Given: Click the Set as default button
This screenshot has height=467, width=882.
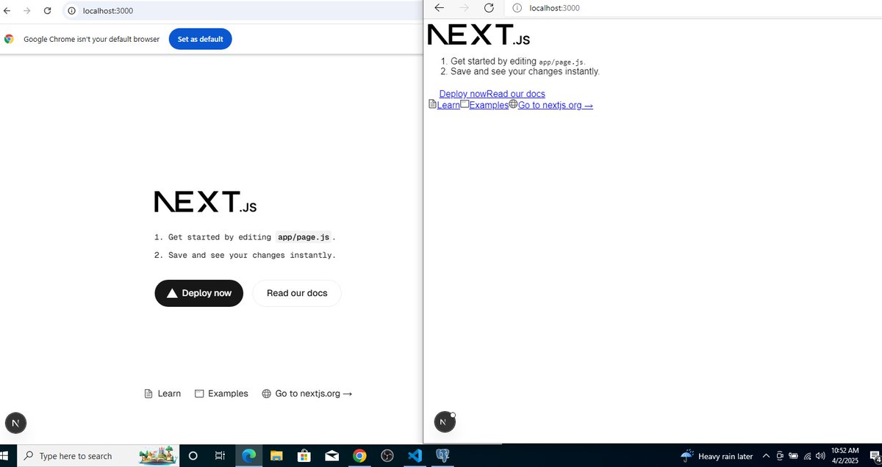Looking at the screenshot, I should pos(200,39).
